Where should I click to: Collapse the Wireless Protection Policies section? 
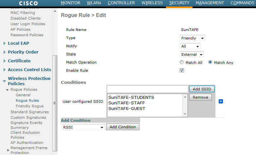pos(4,81)
